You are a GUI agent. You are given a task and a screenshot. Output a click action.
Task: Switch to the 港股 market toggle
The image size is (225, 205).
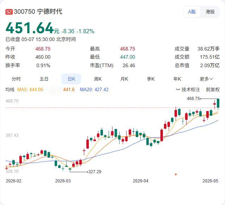tap(210, 12)
